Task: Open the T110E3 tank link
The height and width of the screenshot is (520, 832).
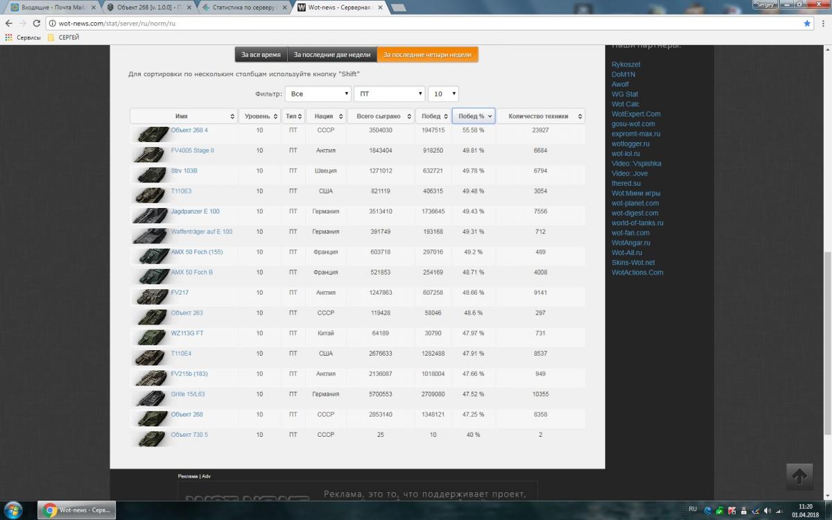Action: click(x=181, y=191)
